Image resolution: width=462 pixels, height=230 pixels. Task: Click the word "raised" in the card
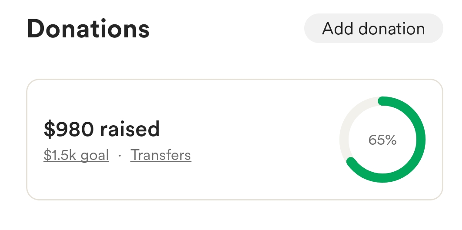(130, 129)
